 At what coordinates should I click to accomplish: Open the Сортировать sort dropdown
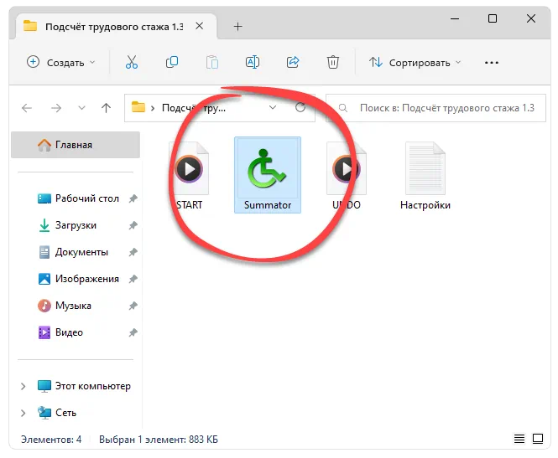[415, 63]
